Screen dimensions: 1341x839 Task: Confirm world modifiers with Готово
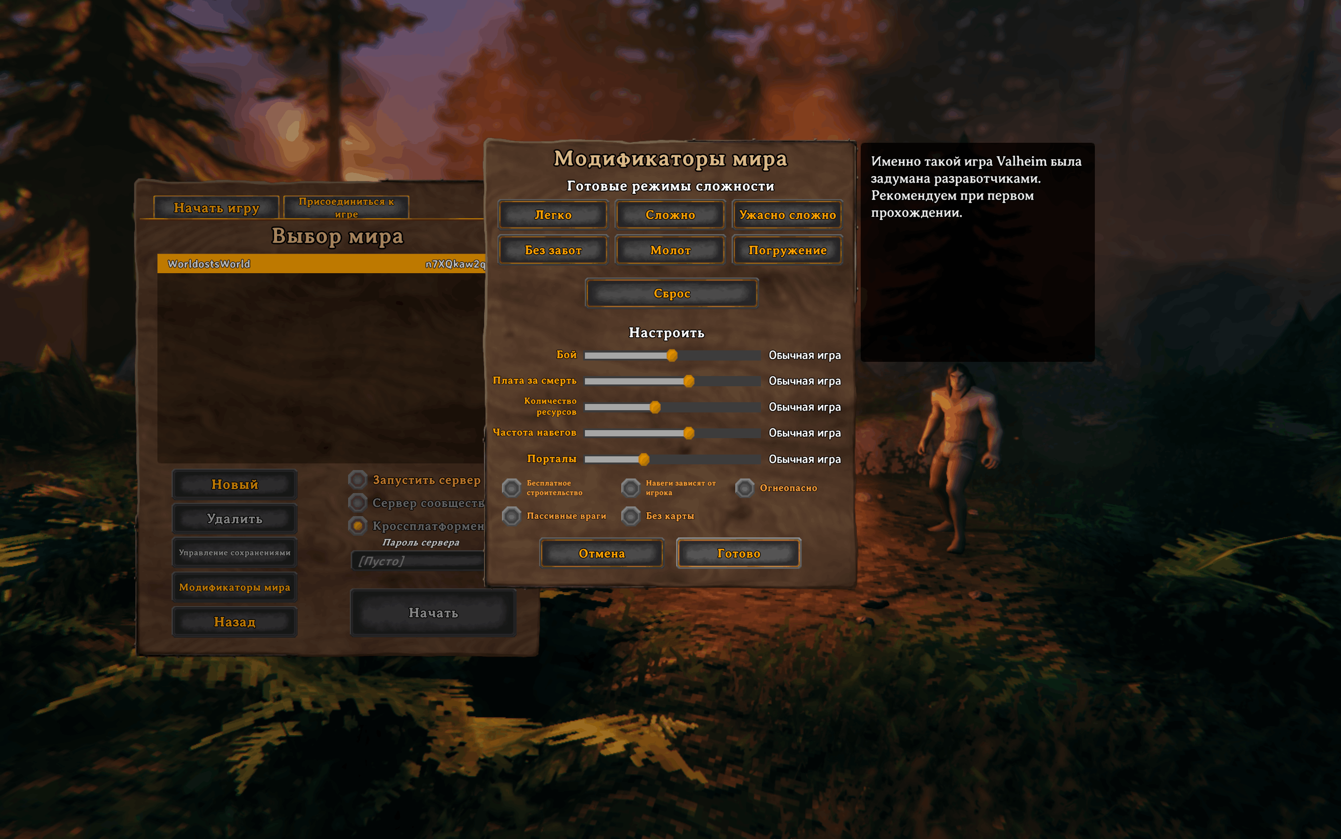[738, 553]
